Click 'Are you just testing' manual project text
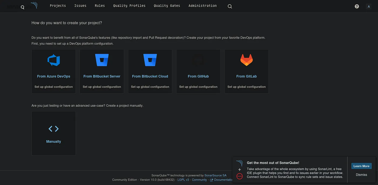 [87, 106]
